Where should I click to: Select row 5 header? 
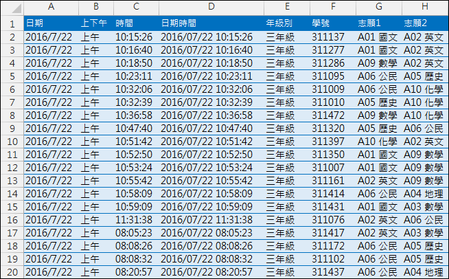pos(12,76)
